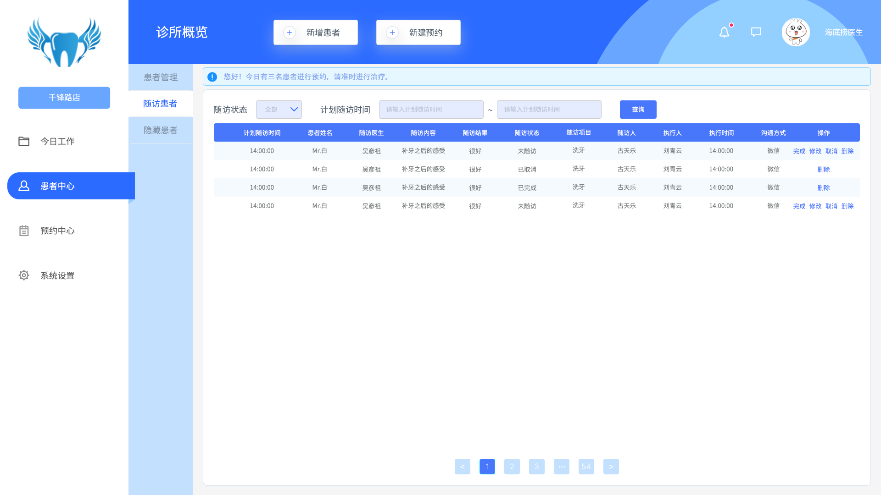Click the 查询 search button
Screen dimensions: 881x495
coord(638,110)
